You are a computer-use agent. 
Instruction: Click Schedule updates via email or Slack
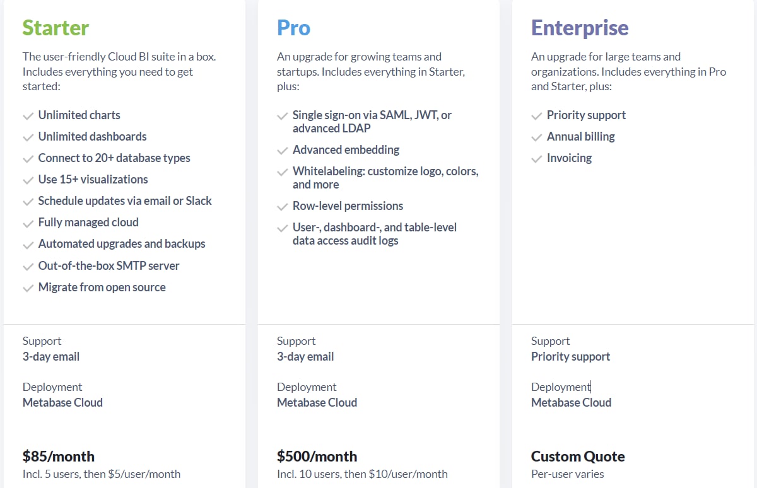point(125,200)
